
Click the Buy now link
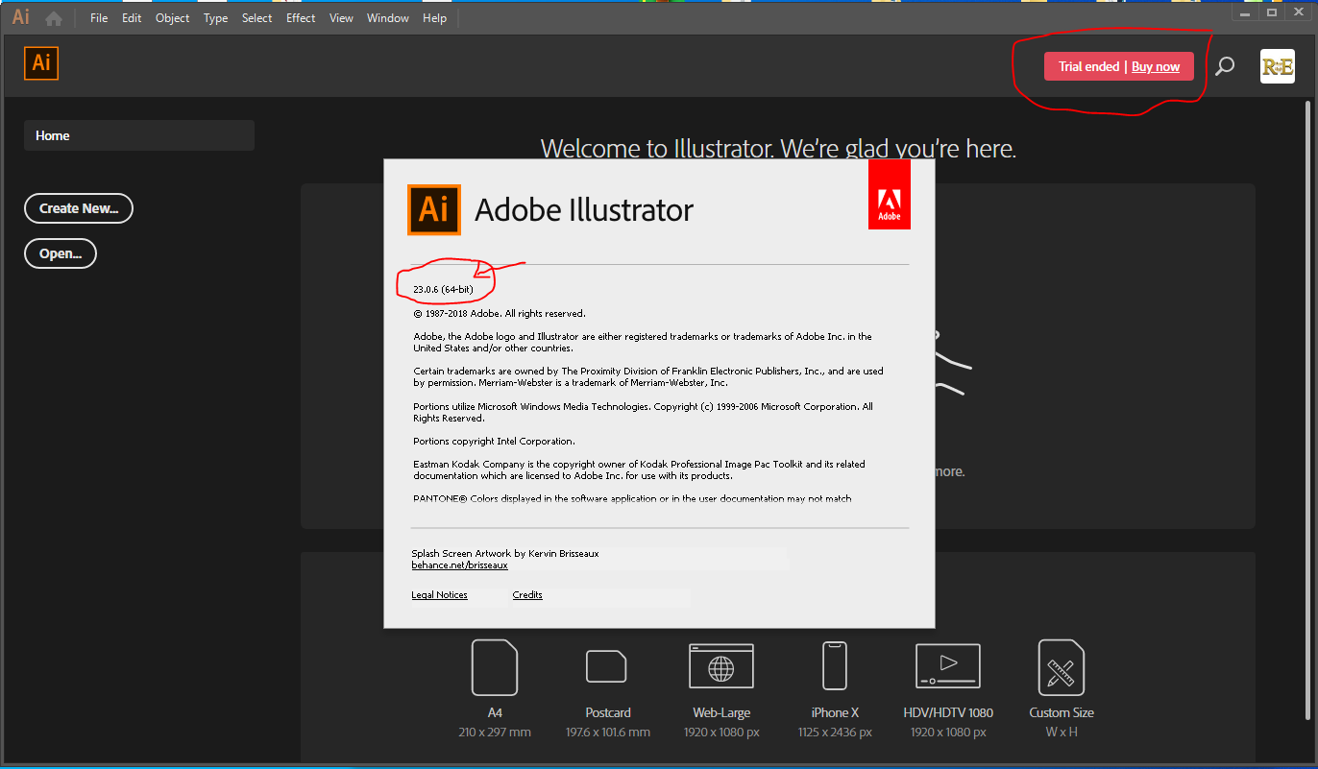pyautogui.click(x=1156, y=66)
